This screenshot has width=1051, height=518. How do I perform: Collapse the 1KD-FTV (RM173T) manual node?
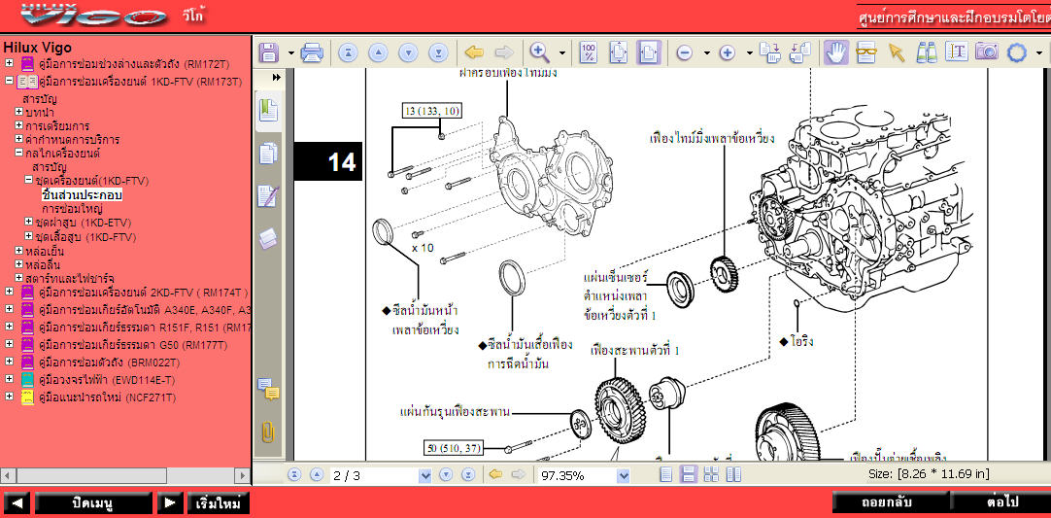(x=9, y=81)
